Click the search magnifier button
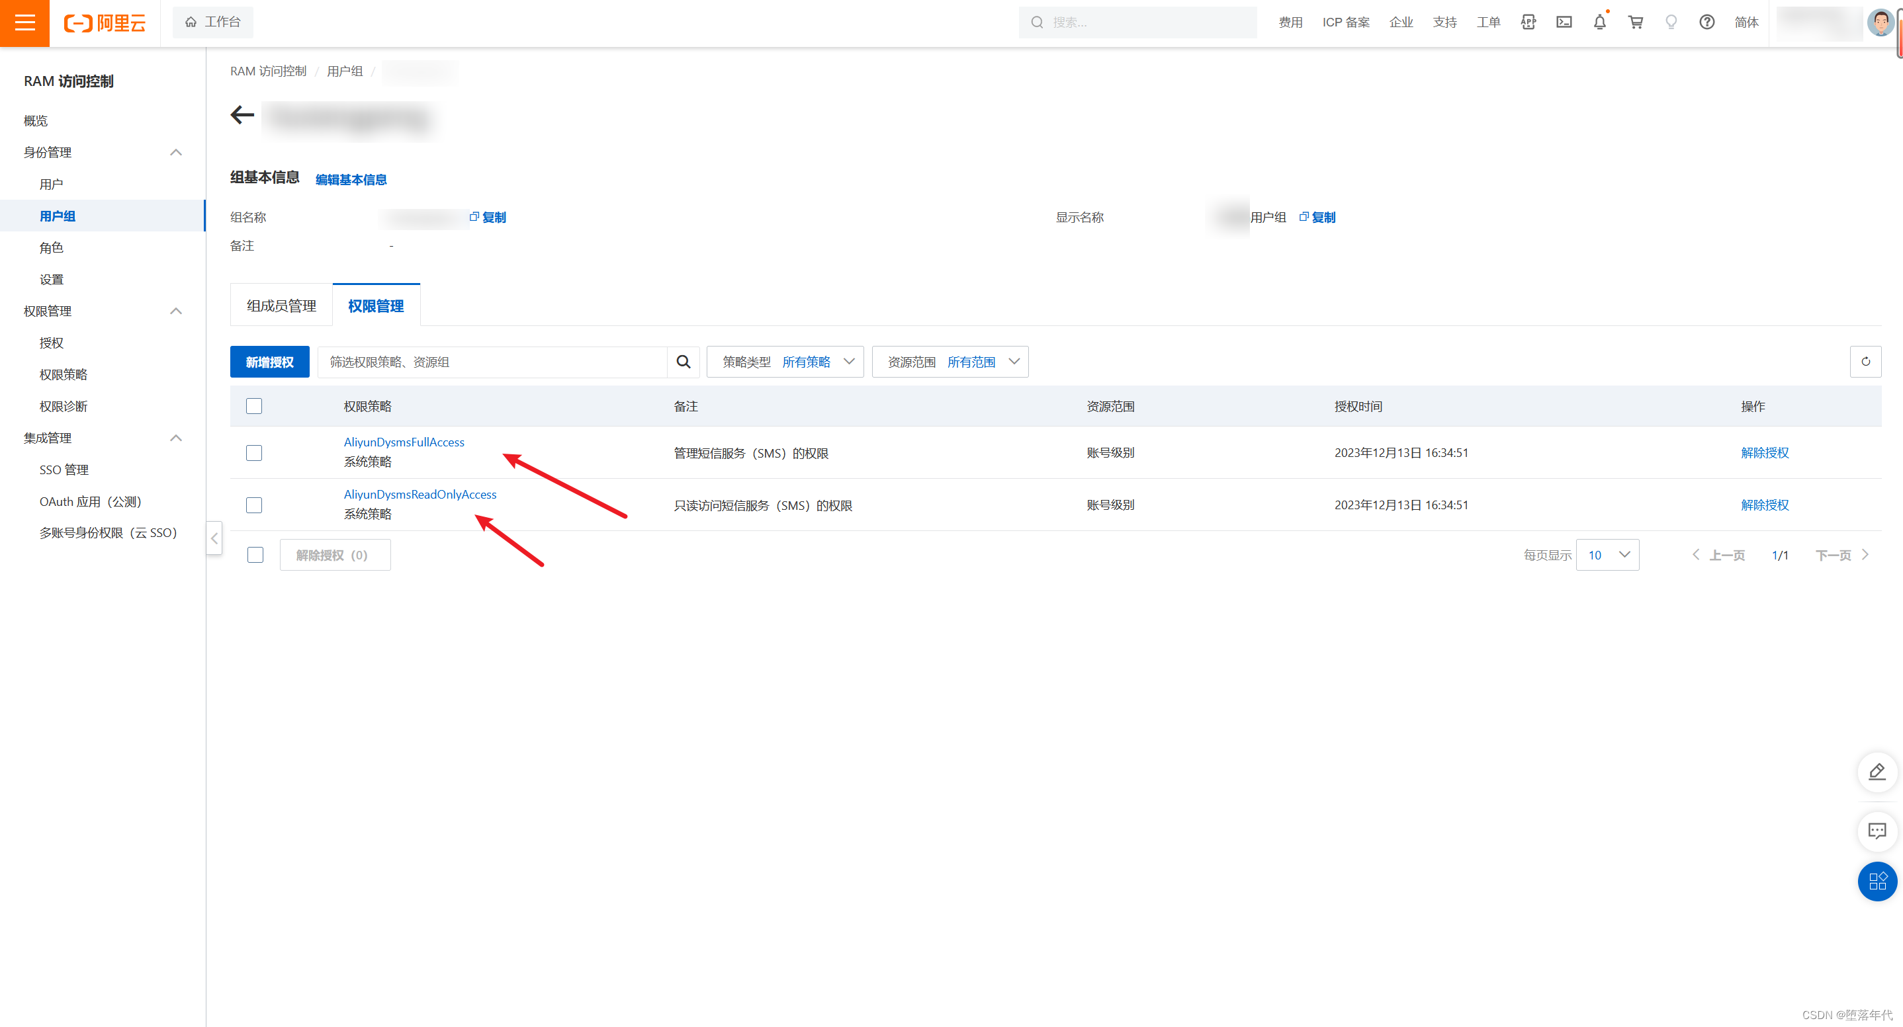The height and width of the screenshot is (1027, 1903). click(x=684, y=362)
